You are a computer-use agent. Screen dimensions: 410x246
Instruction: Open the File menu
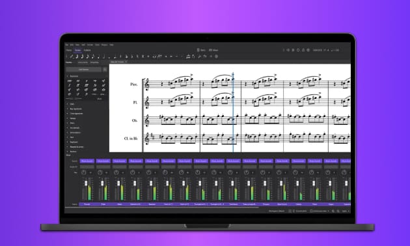(x=66, y=45)
